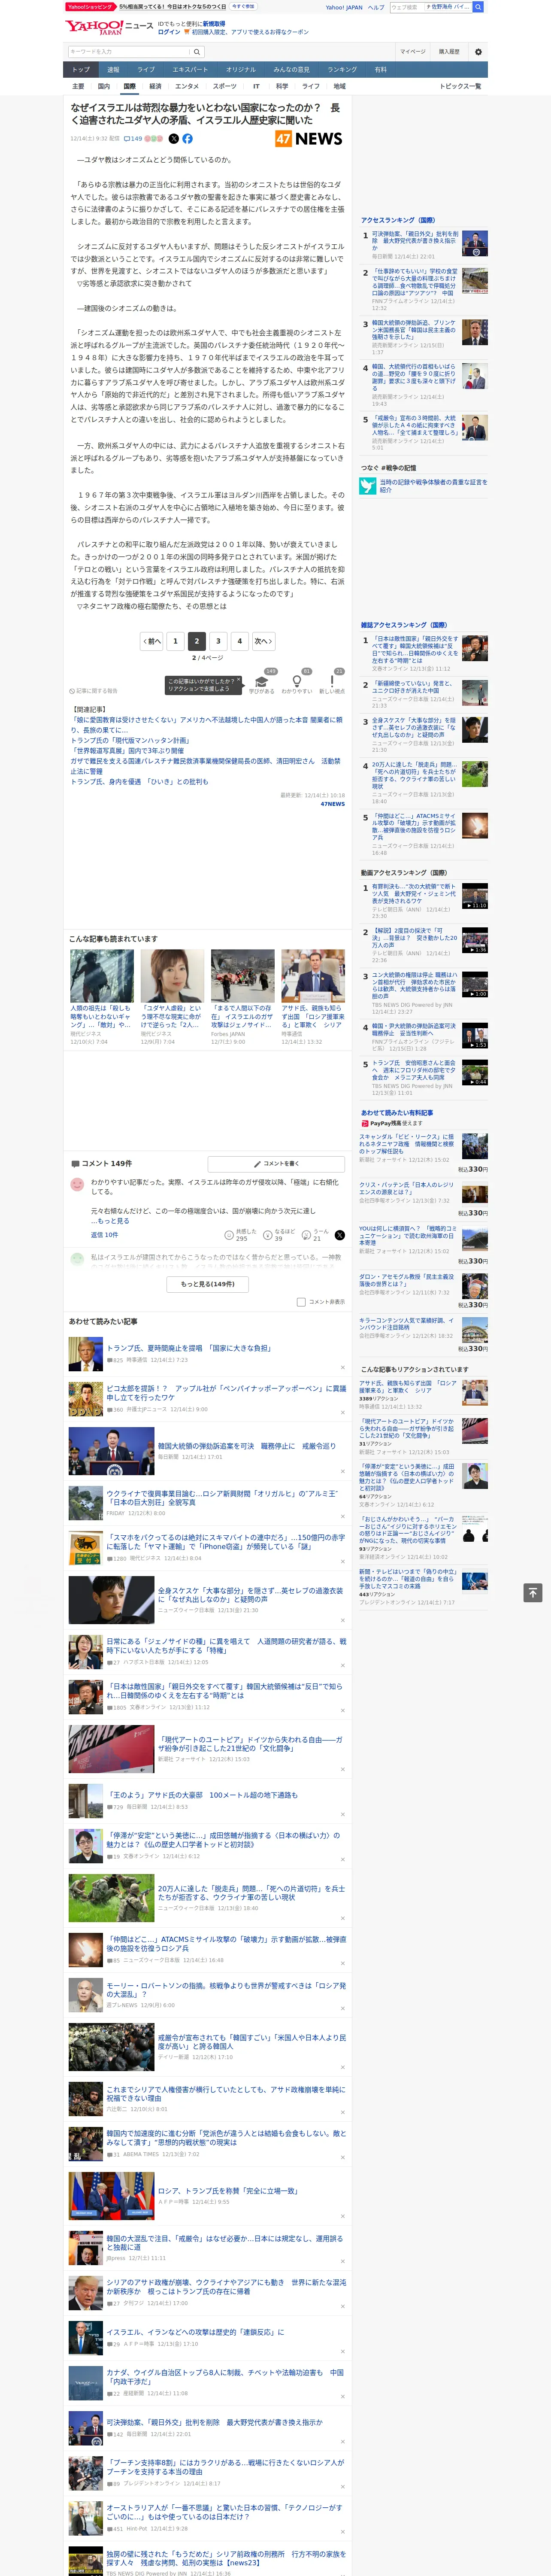551x2576 pixels.
Task: Open related link 「世界報道写真展」国内で3年ぶり開催
Action: point(127,751)
